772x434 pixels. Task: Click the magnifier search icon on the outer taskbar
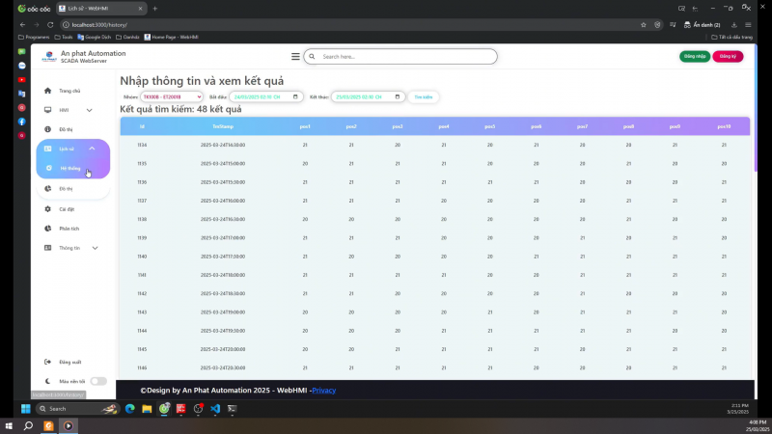[x=29, y=425]
